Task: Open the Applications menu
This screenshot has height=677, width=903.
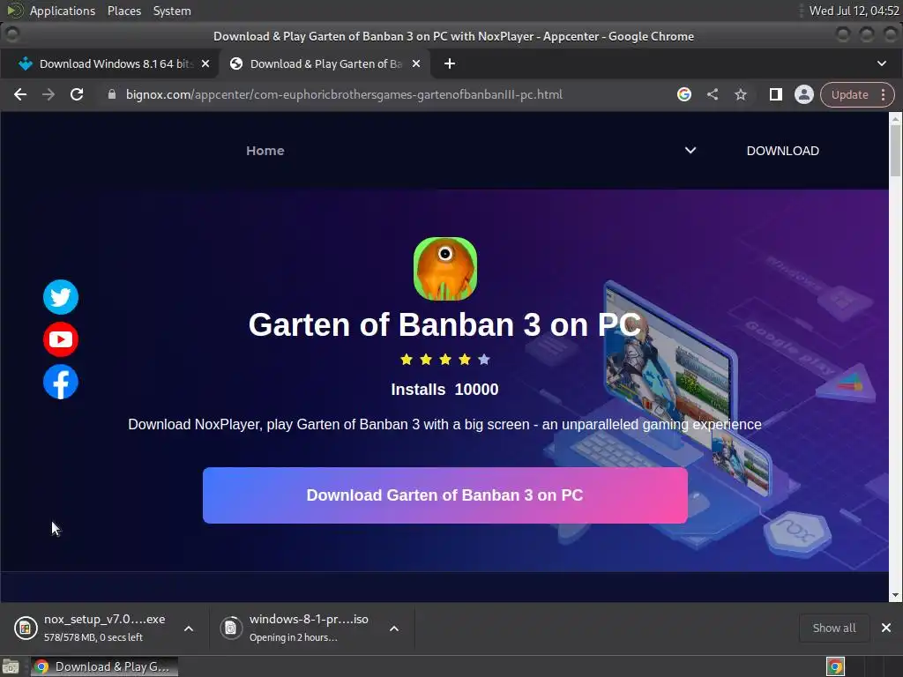Action: pyautogui.click(x=63, y=11)
